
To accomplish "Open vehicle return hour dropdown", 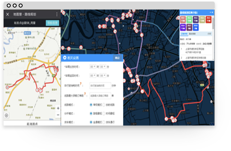I will tap(93, 76).
